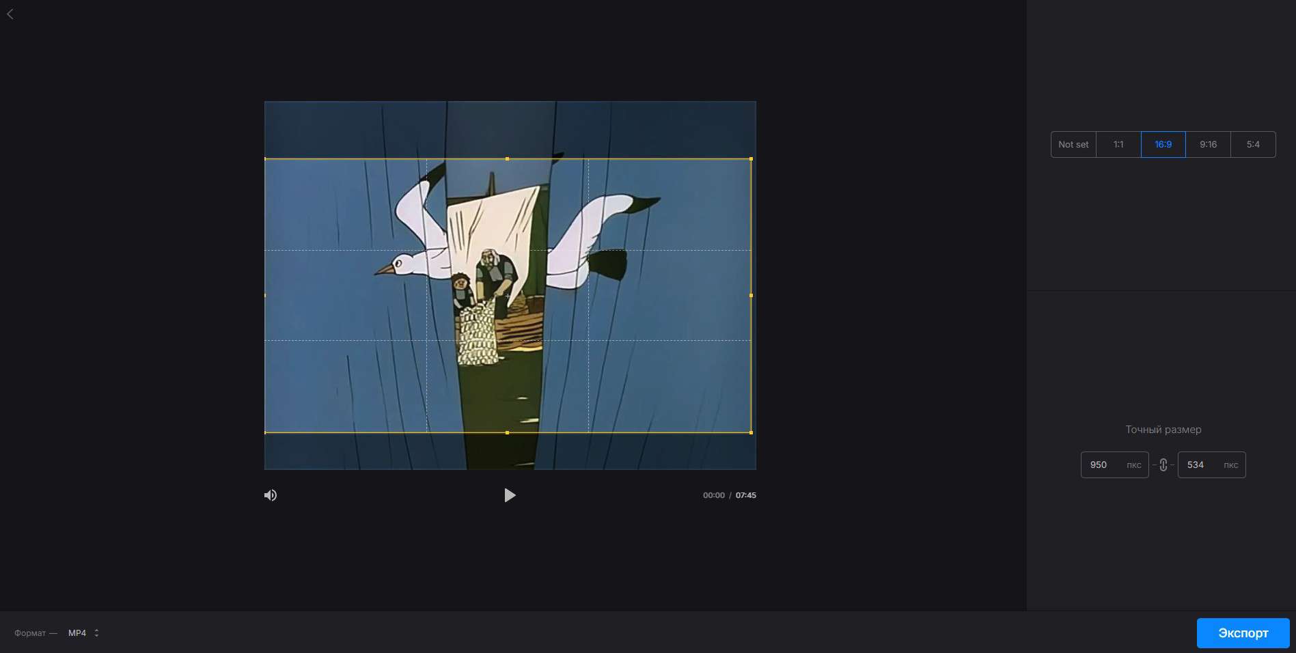
Task: Click the crop center crosshair marker
Action: click(508, 296)
